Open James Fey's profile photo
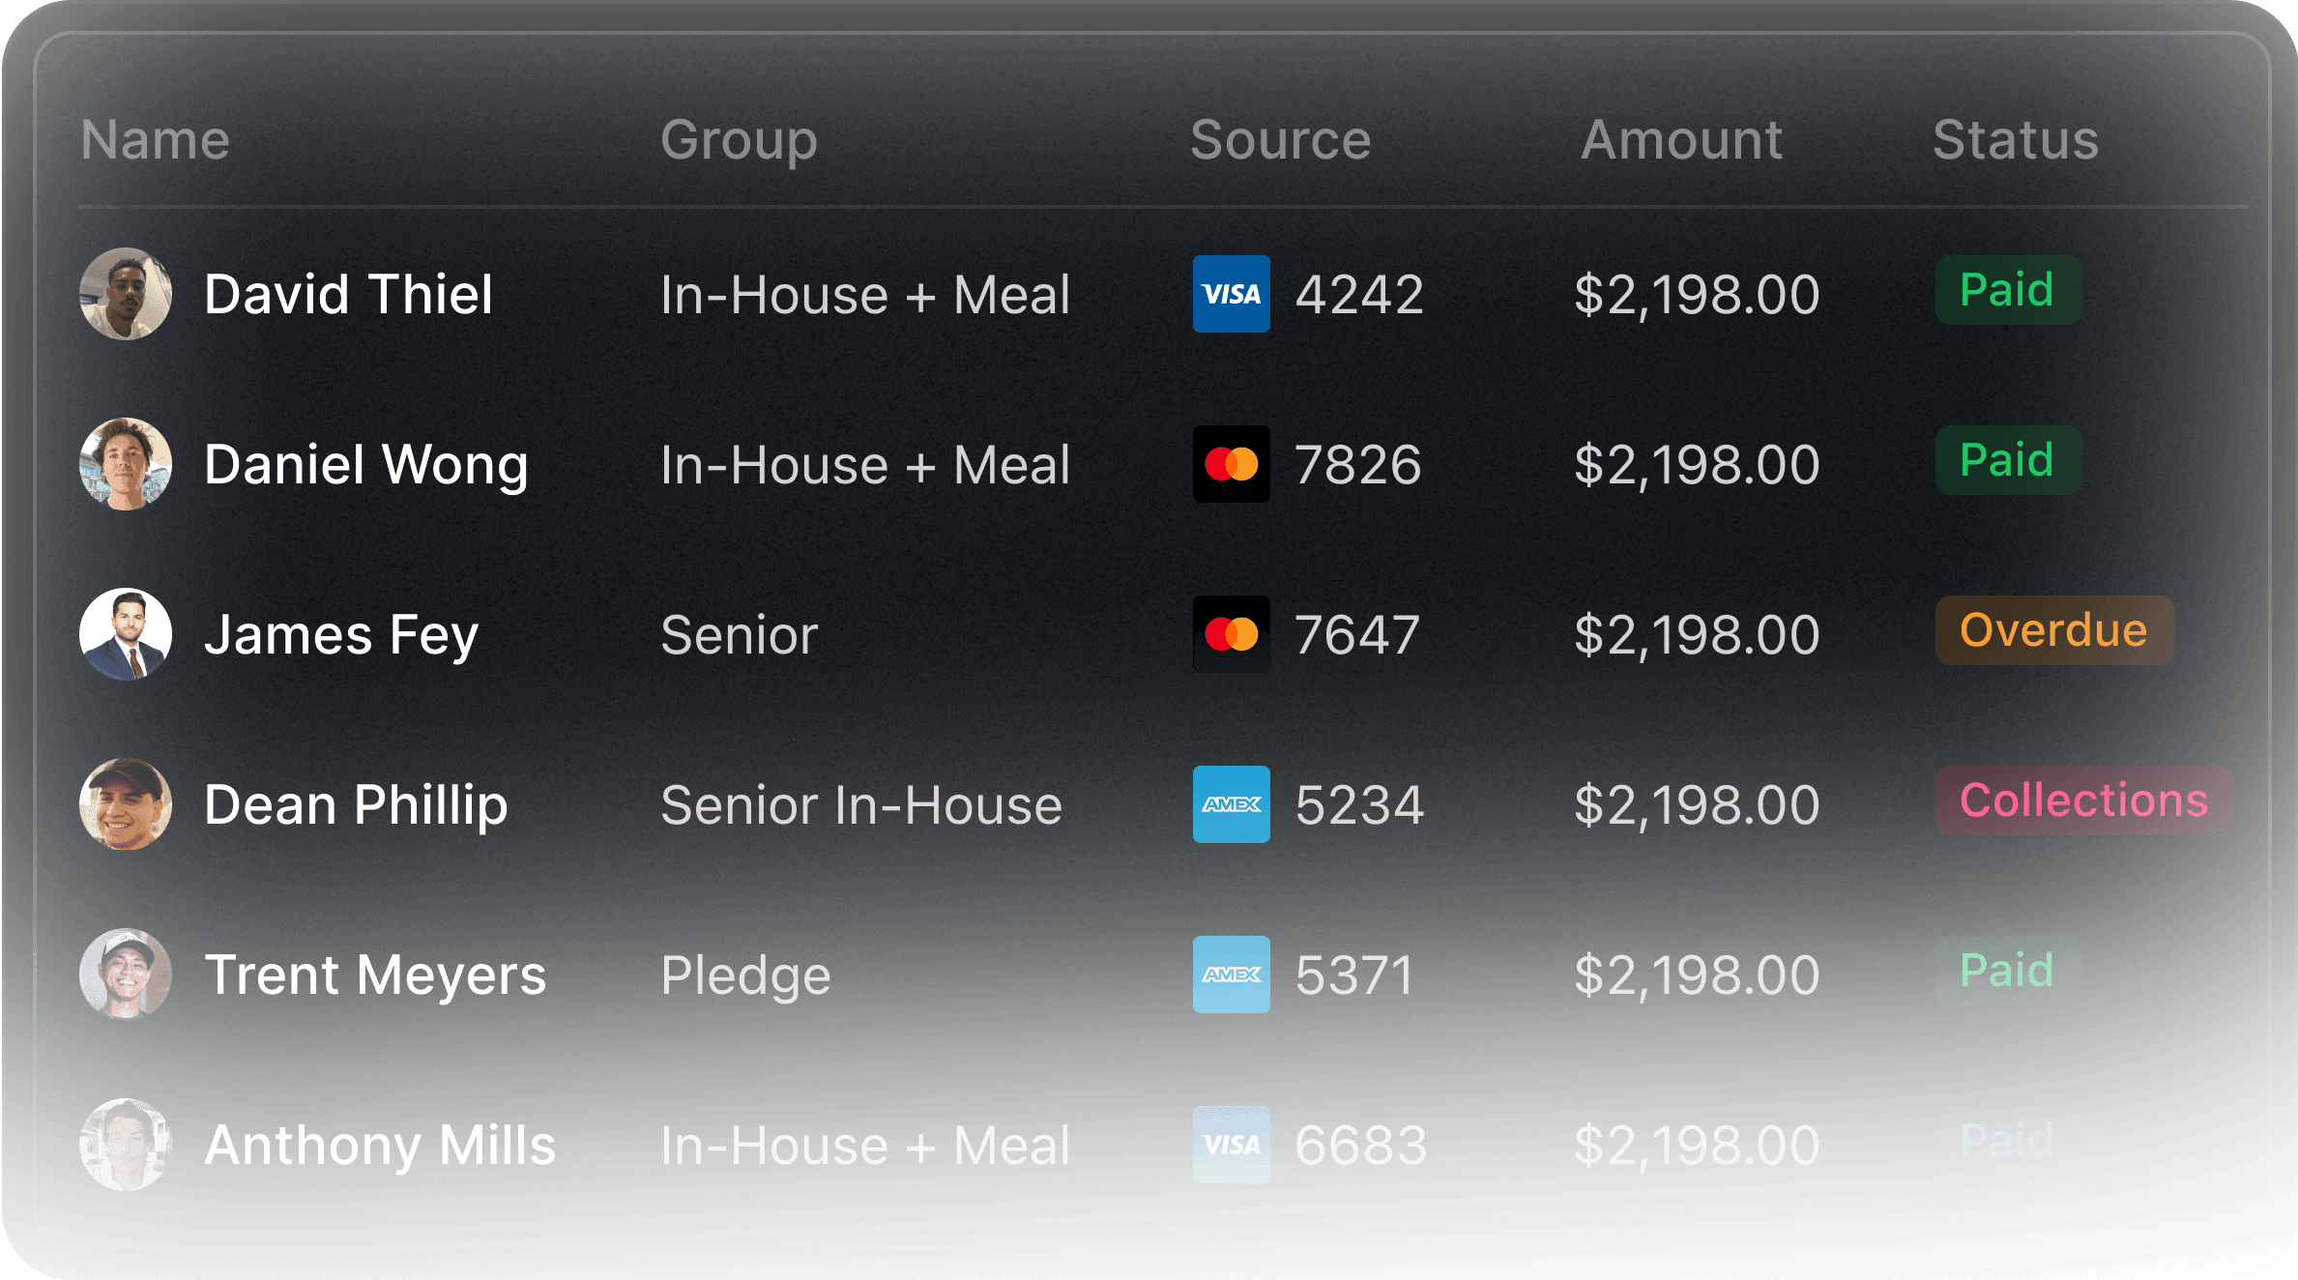The height and width of the screenshot is (1280, 2298). [126, 634]
